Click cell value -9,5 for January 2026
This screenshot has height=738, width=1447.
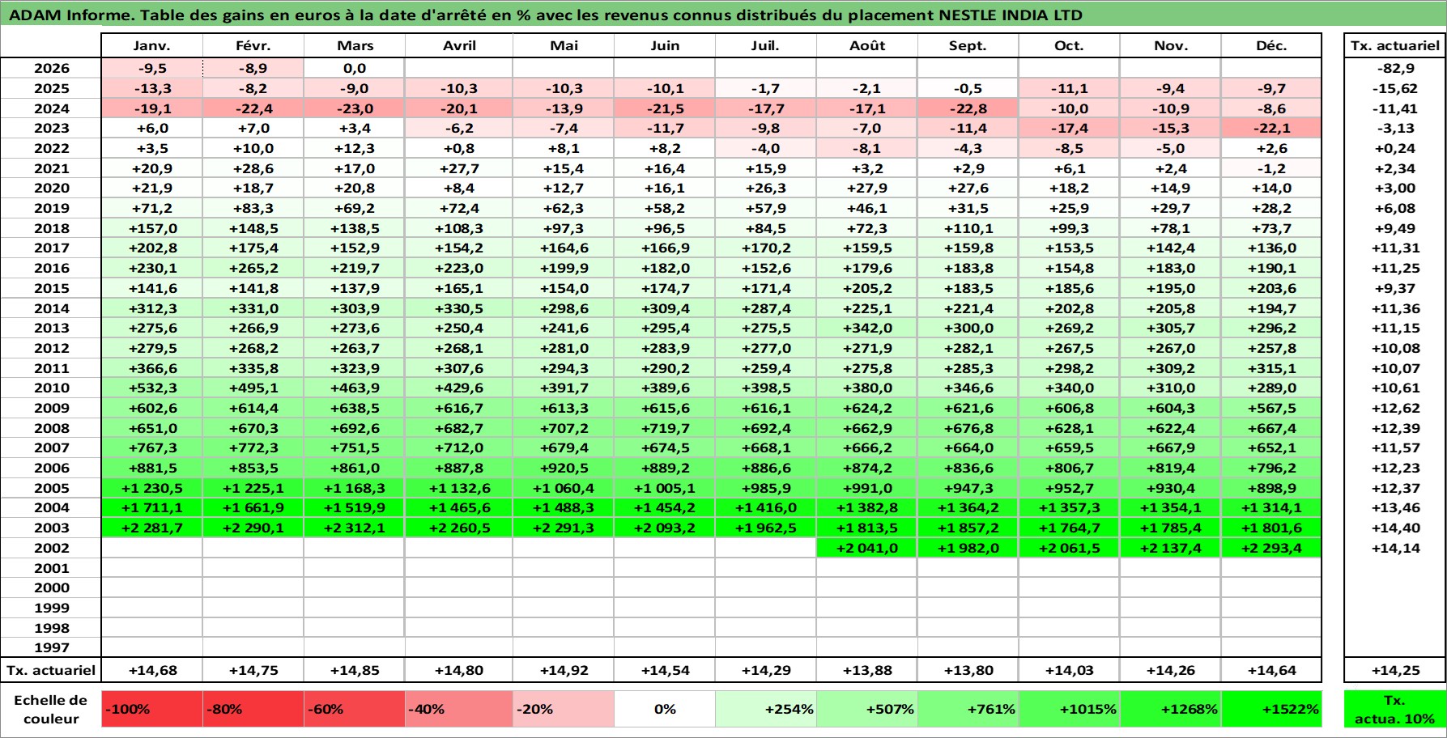tap(152, 68)
